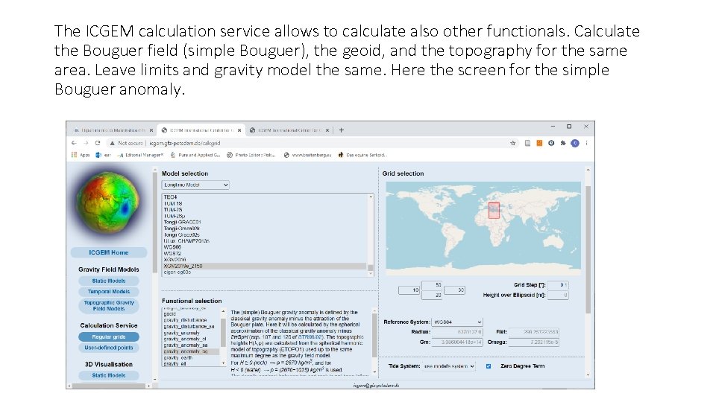Image resolution: width=716 pixels, height=402 pixels.
Task: Click the south latitude field showing 20
Action: coord(432,296)
